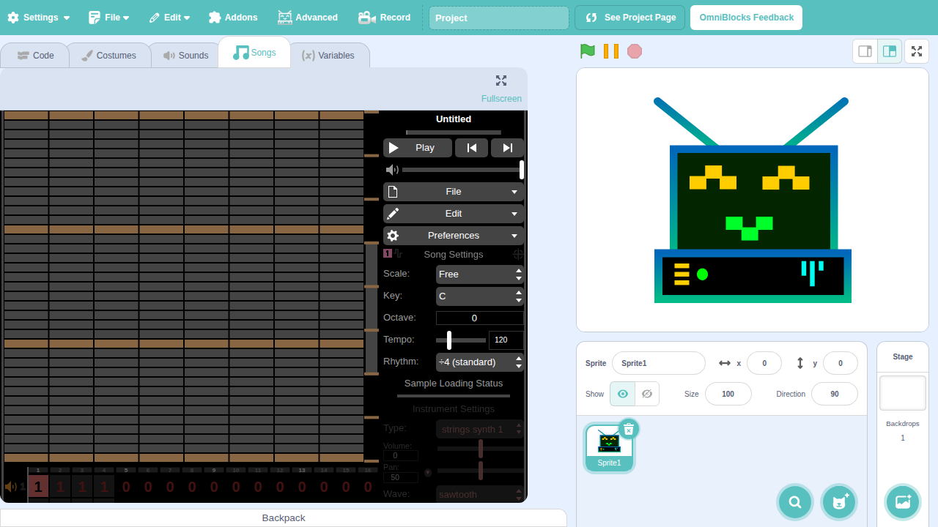938x527 pixels.
Task: Click the song volume speaker icon
Action: [392, 170]
